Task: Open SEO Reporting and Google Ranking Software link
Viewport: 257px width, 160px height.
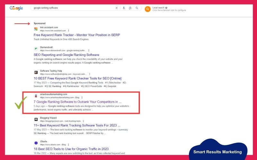Action: (66, 55)
